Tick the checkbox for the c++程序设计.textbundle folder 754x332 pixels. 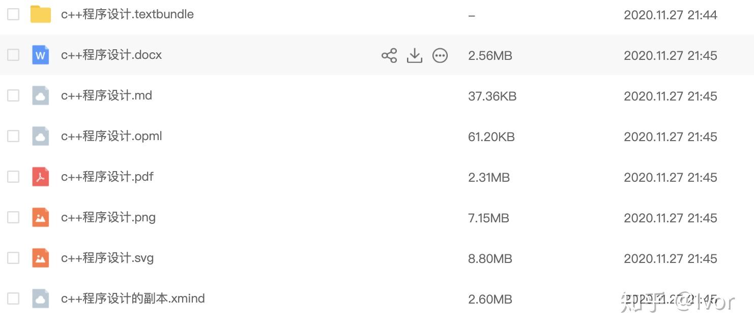point(13,14)
